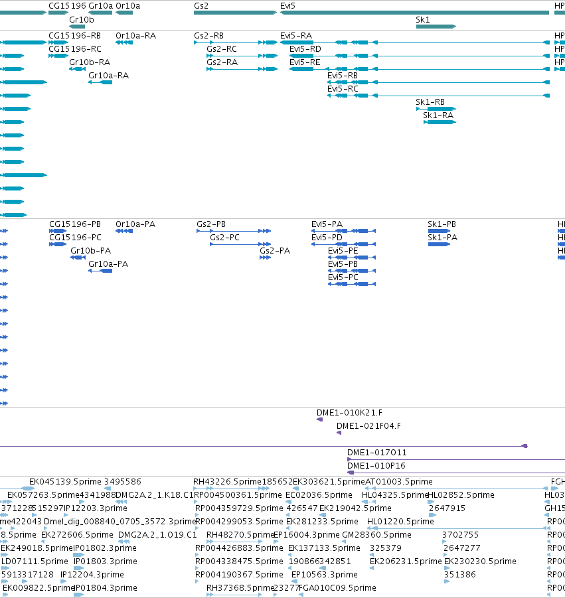The height and width of the screenshot is (598, 565).
Task: Open the Evi5-RE transcript label
Action: point(305,62)
